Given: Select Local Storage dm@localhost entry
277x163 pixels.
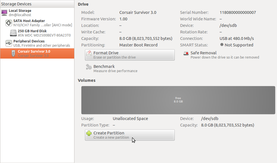Looking at the screenshot, I should (x=37, y=13).
